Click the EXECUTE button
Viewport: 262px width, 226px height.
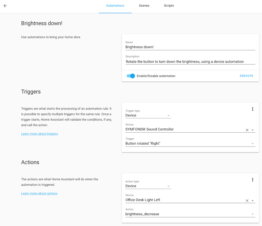click(246, 76)
